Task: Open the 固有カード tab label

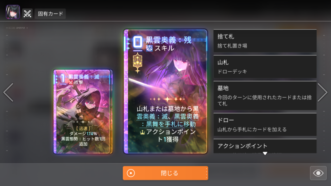Action: point(50,14)
